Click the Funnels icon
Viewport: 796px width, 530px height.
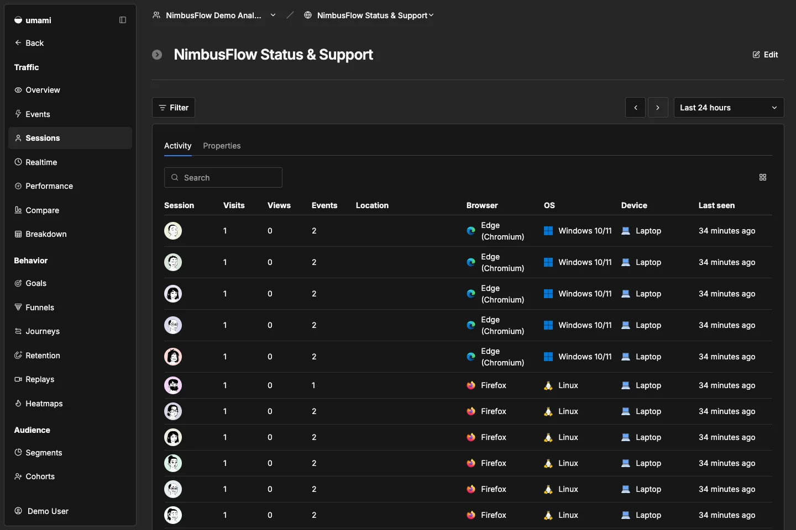(x=18, y=308)
